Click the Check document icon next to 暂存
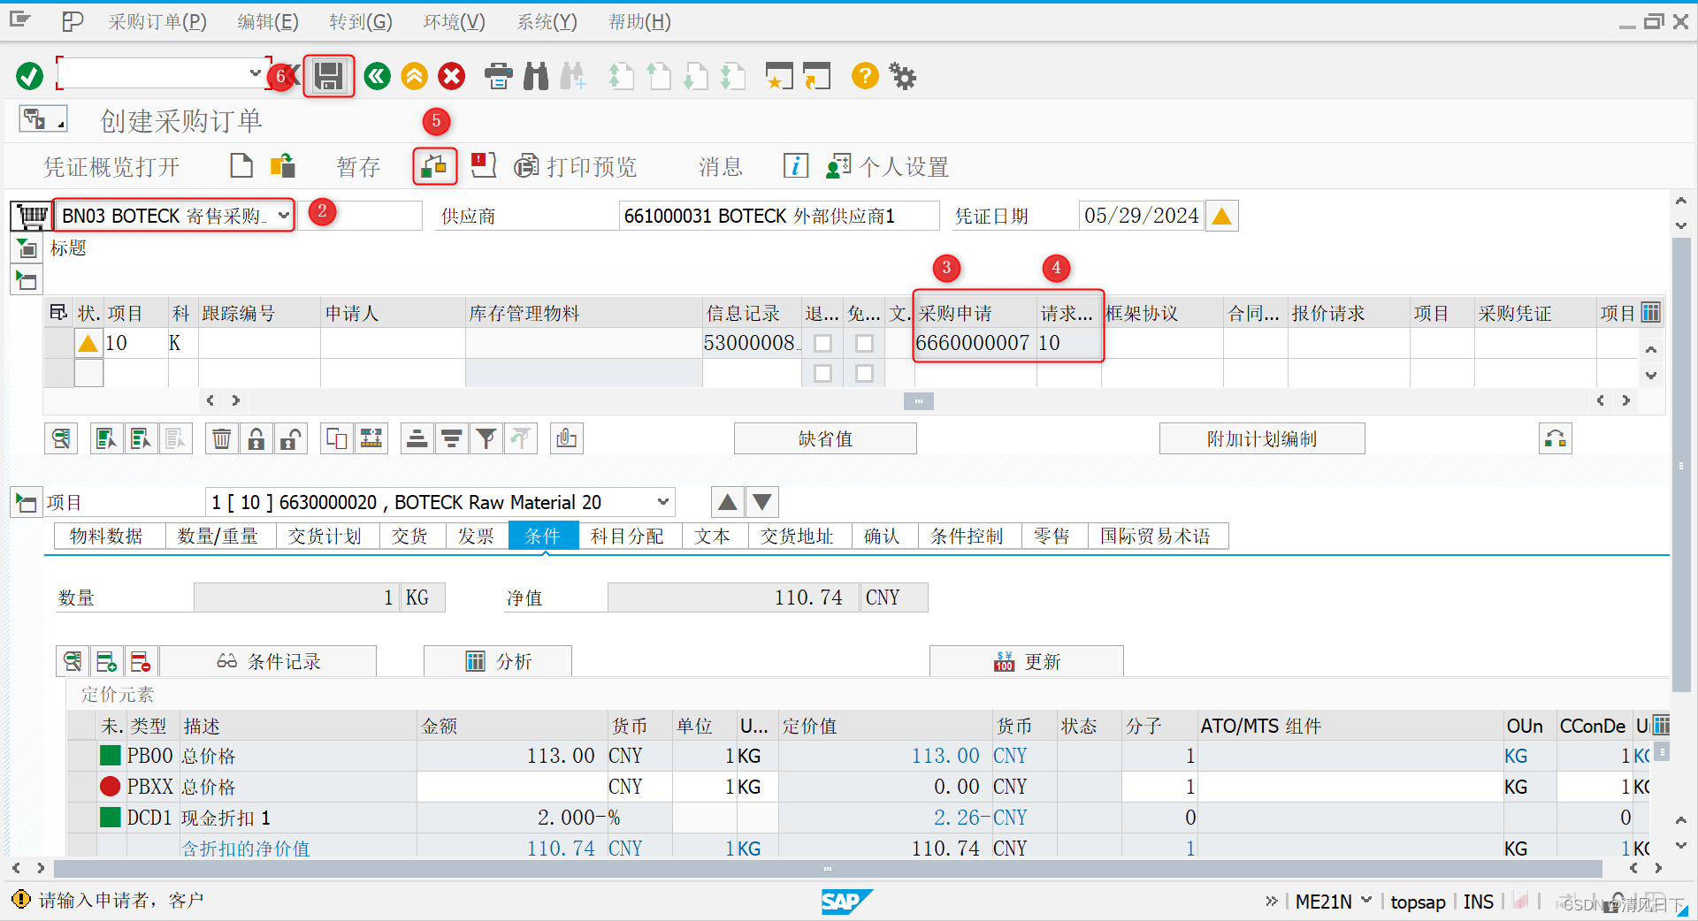Viewport: 1698px width, 921px height. (x=434, y=165)
